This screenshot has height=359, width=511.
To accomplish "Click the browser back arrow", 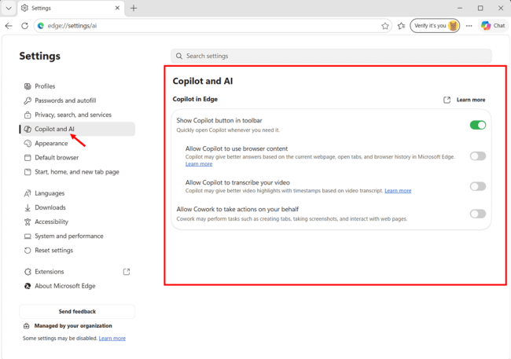I will tap(9, 26).
